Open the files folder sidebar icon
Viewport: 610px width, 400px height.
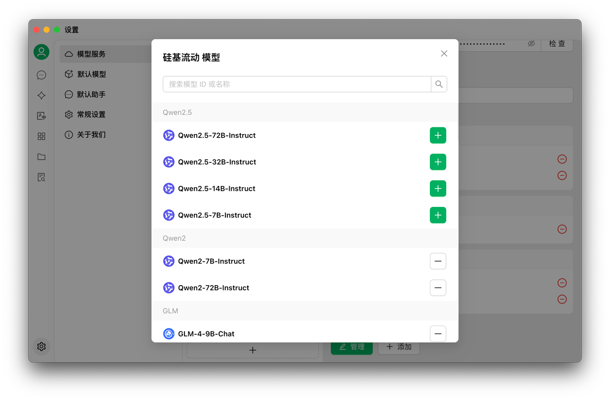(x=41, y=157)
